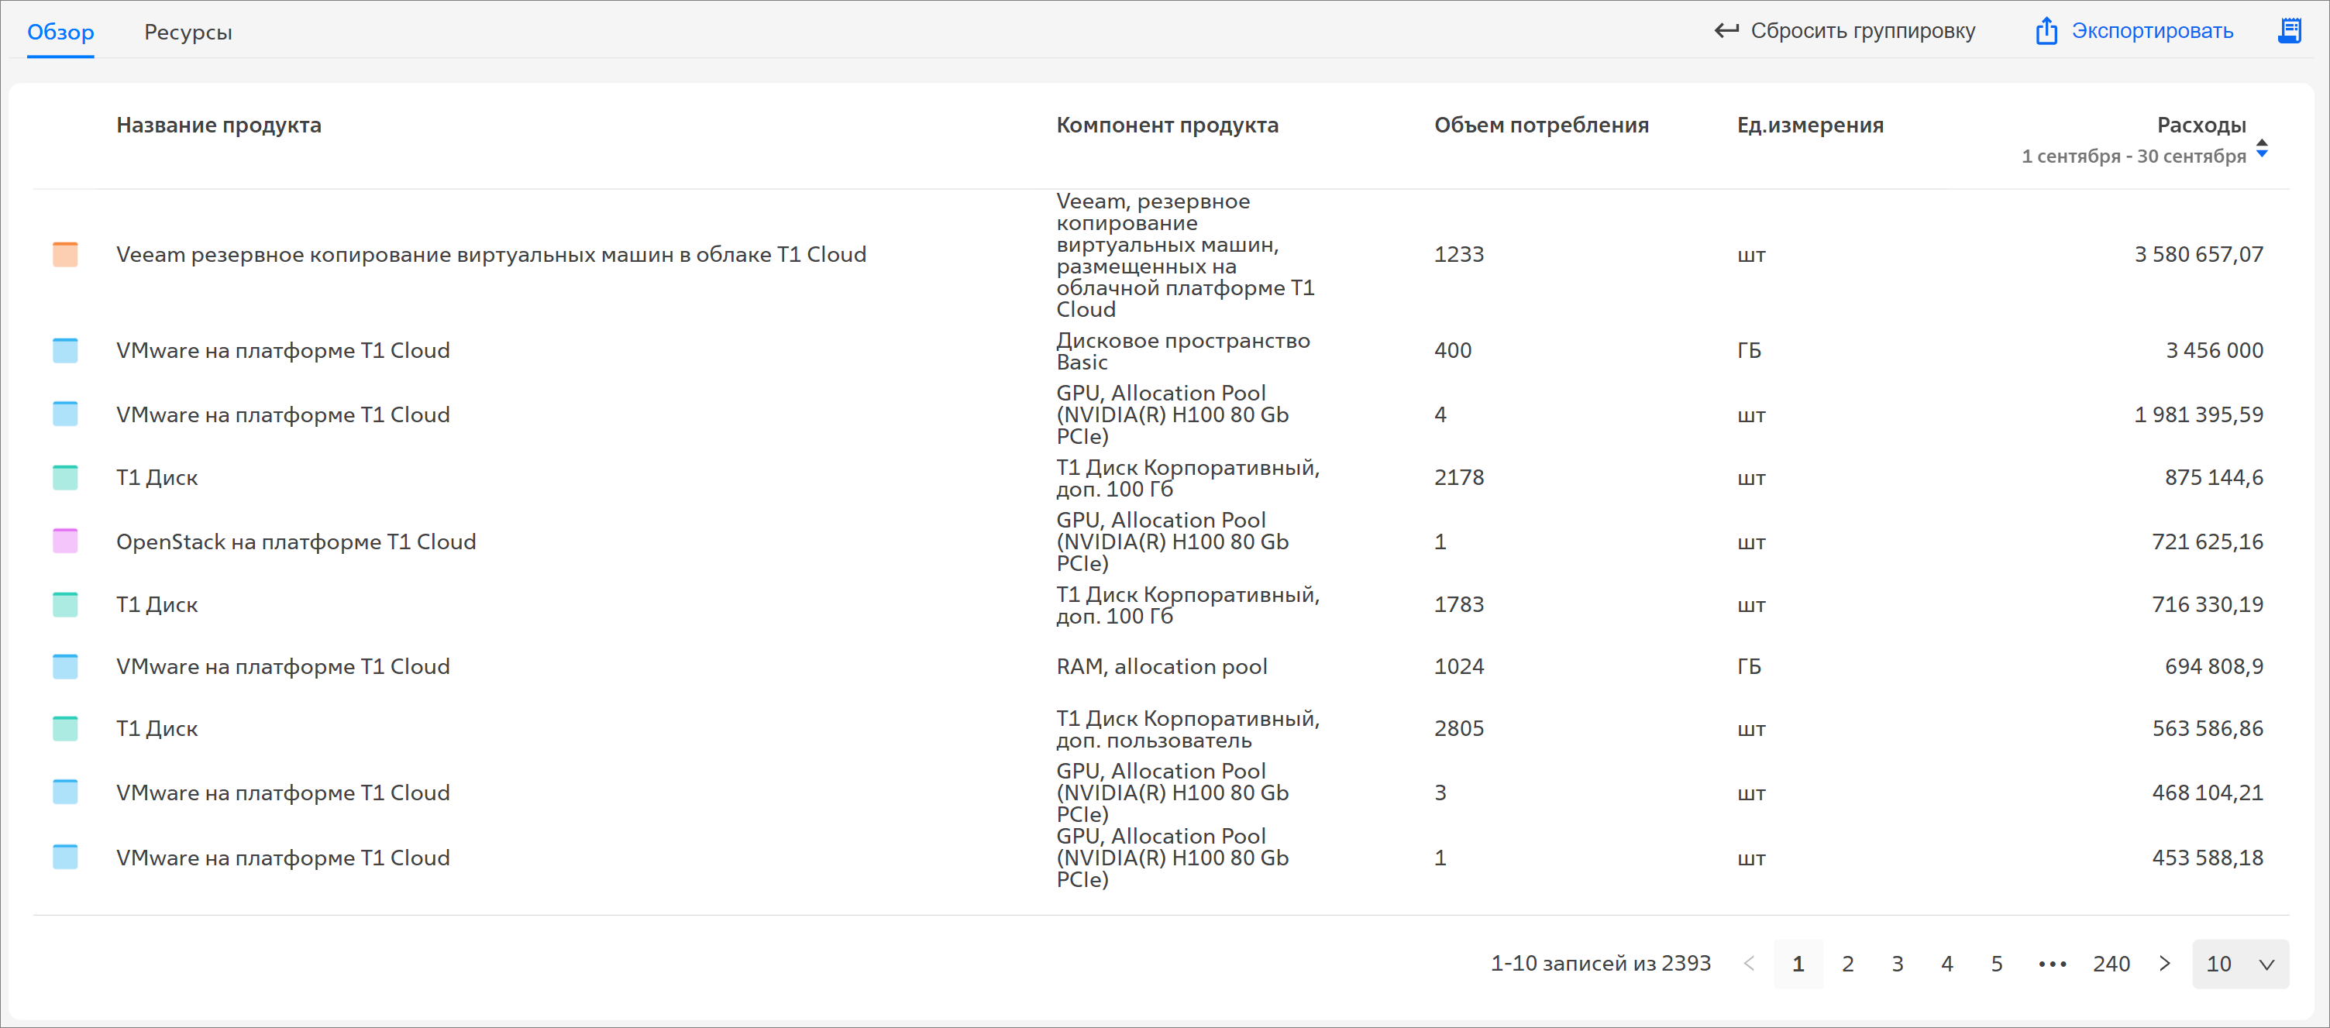Jump to last page 240

click(x=2111, y=964)
